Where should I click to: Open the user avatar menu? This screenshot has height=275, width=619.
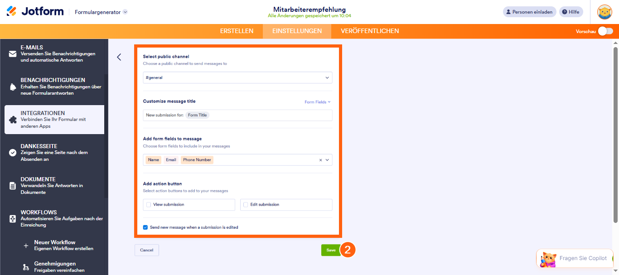[604, 12]
